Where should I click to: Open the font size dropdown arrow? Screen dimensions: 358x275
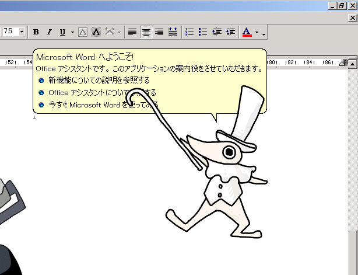22,32
